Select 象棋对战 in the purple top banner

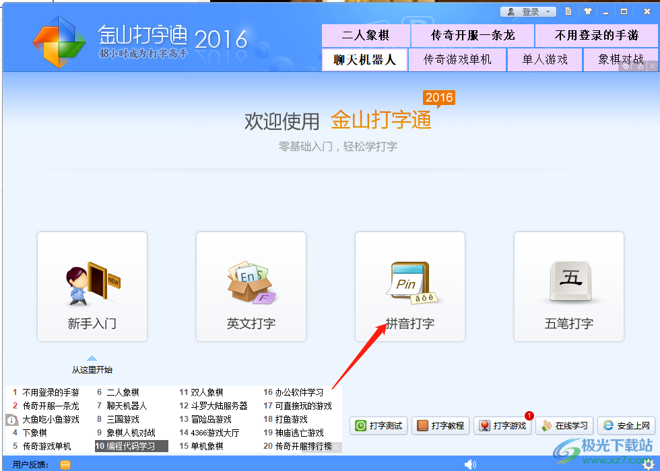620,60
